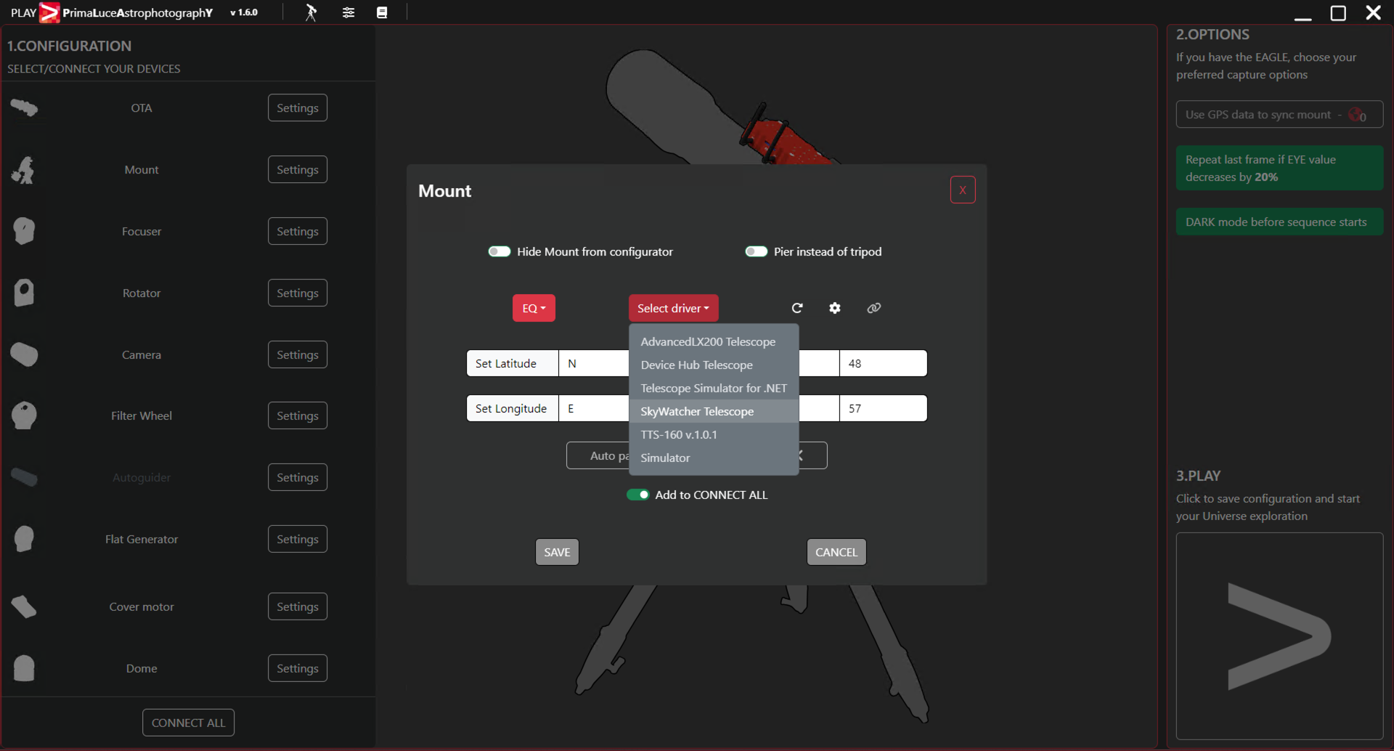Open Filter Wheel Settings

coord(298,415)
